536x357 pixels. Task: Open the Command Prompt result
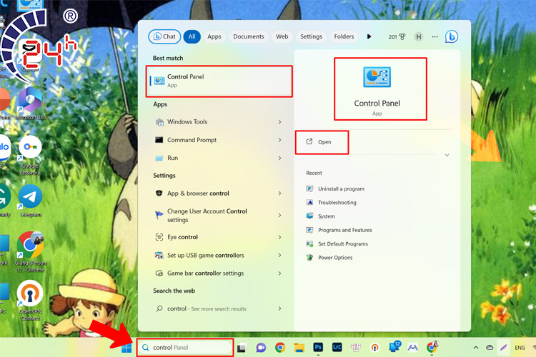[219, 140]
